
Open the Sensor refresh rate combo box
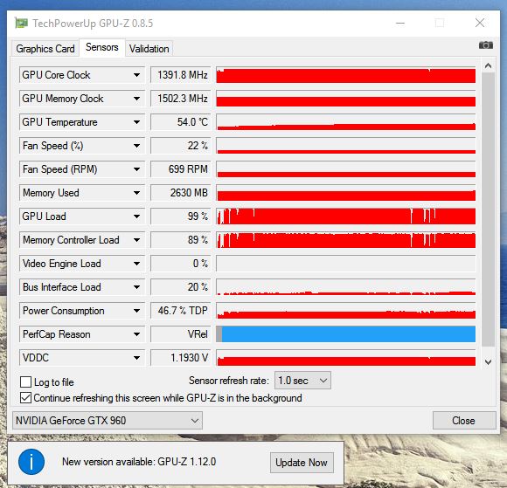(x=302, y=381)
